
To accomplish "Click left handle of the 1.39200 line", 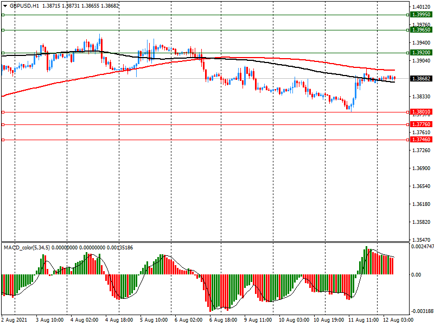I will coord(3,53).
